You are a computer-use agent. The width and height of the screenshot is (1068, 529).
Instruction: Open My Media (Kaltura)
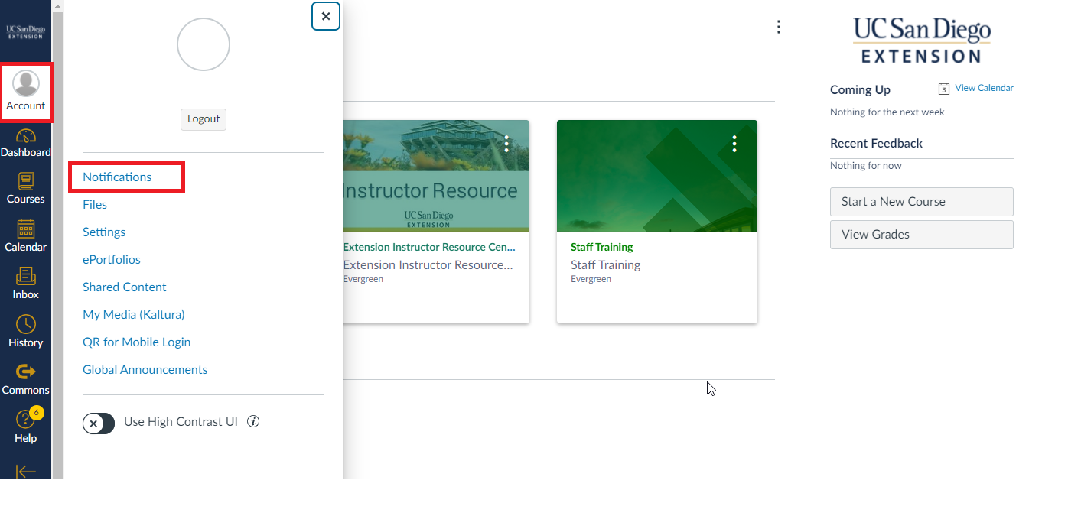(134, 314)
